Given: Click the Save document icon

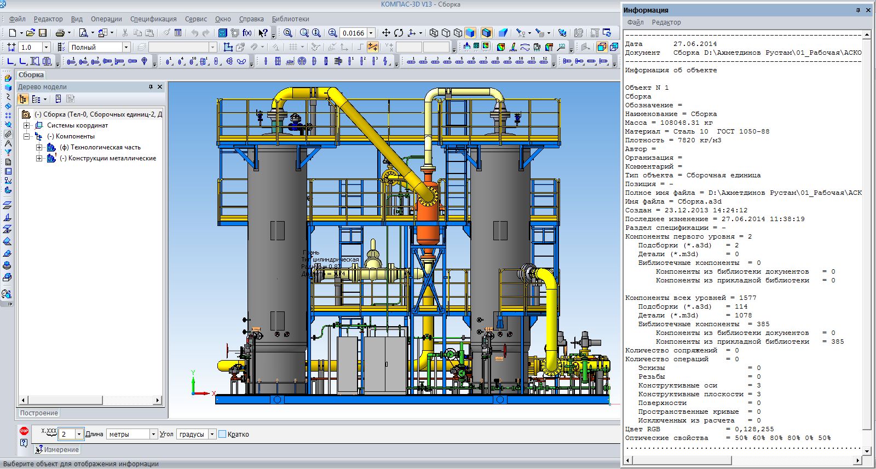Looking at the screenshot, I should [43, 33].
